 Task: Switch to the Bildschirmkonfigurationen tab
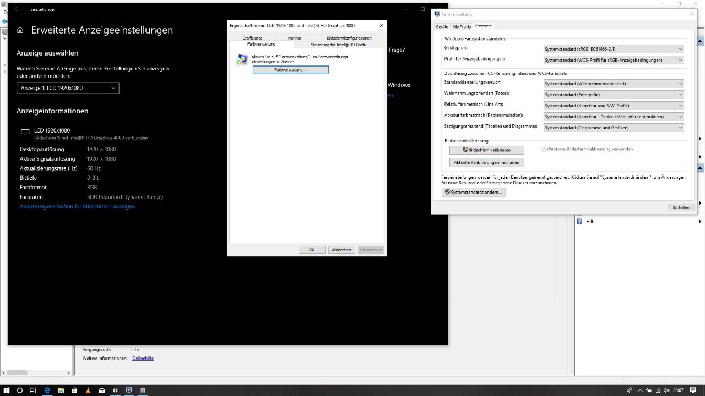pos(349,38)
